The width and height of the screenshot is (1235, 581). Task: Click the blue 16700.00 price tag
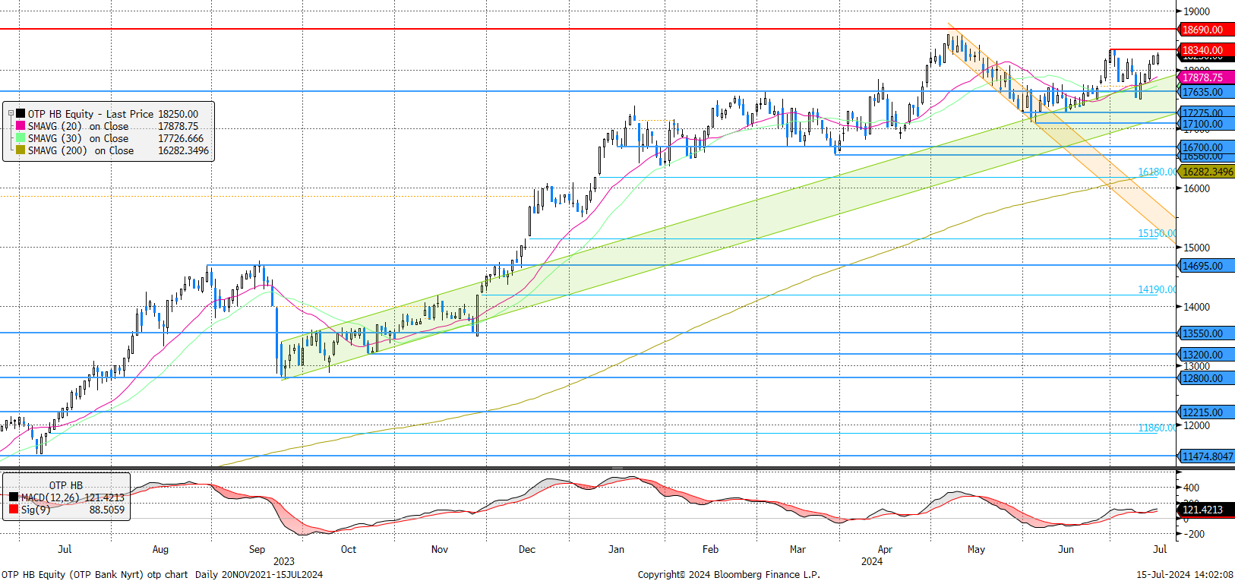(1205, 147)
